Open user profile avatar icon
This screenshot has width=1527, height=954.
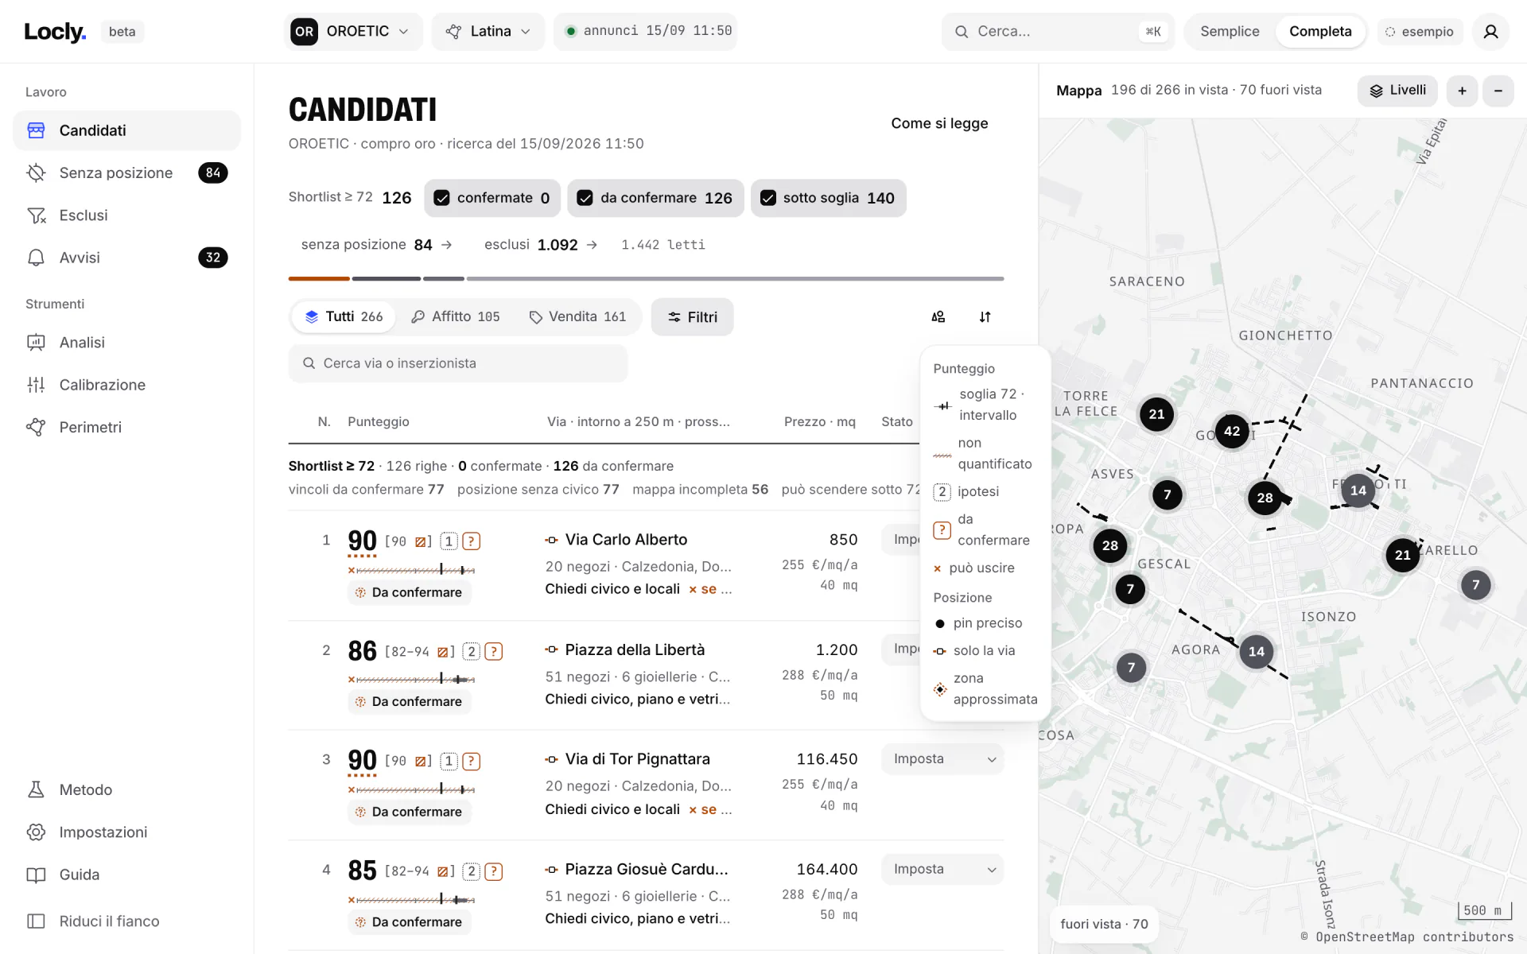(x=1490, y=31)
